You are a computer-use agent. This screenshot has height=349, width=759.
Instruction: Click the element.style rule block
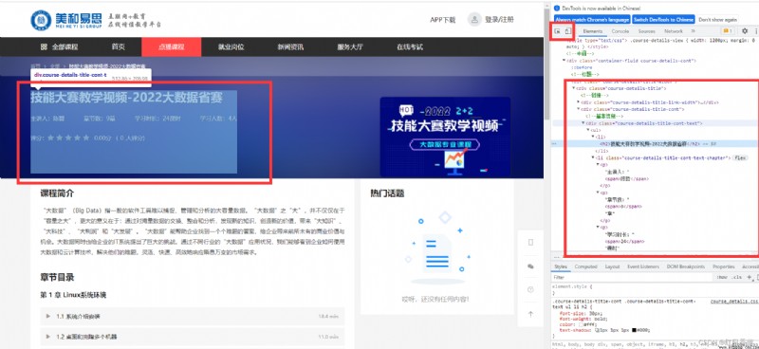click(656, 289)
